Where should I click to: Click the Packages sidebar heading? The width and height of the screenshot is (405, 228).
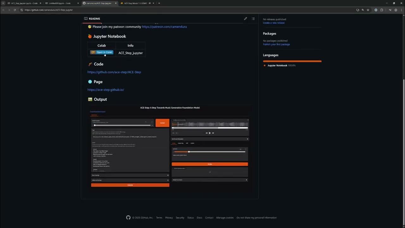coord(270,34)
